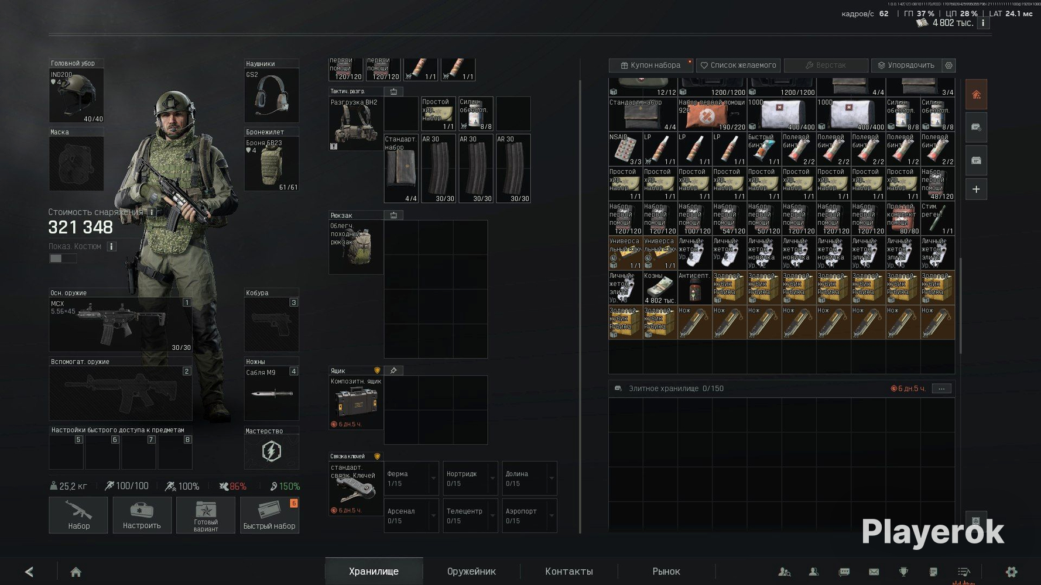
Task: Select the Простой комплект помощи 80/80 item
Action: coord(903,218)
